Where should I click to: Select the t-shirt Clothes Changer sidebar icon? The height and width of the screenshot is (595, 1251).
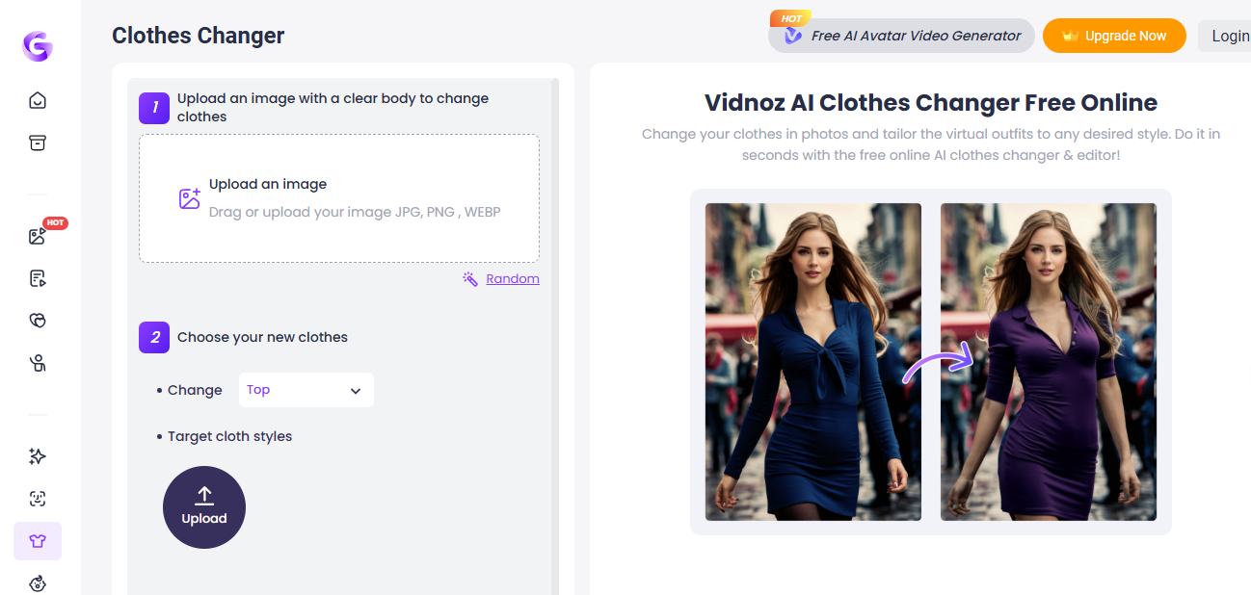tap(38, 541)
